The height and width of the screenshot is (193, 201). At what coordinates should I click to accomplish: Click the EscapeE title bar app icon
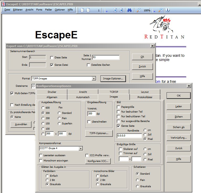coord(4,4)
